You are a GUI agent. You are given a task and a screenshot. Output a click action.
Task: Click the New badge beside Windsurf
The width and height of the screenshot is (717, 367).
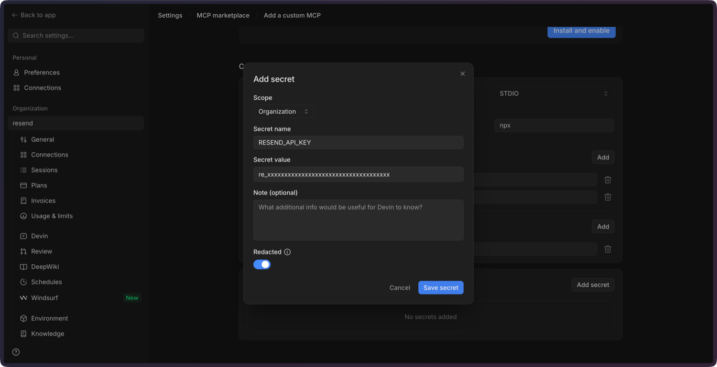(132, 298)
